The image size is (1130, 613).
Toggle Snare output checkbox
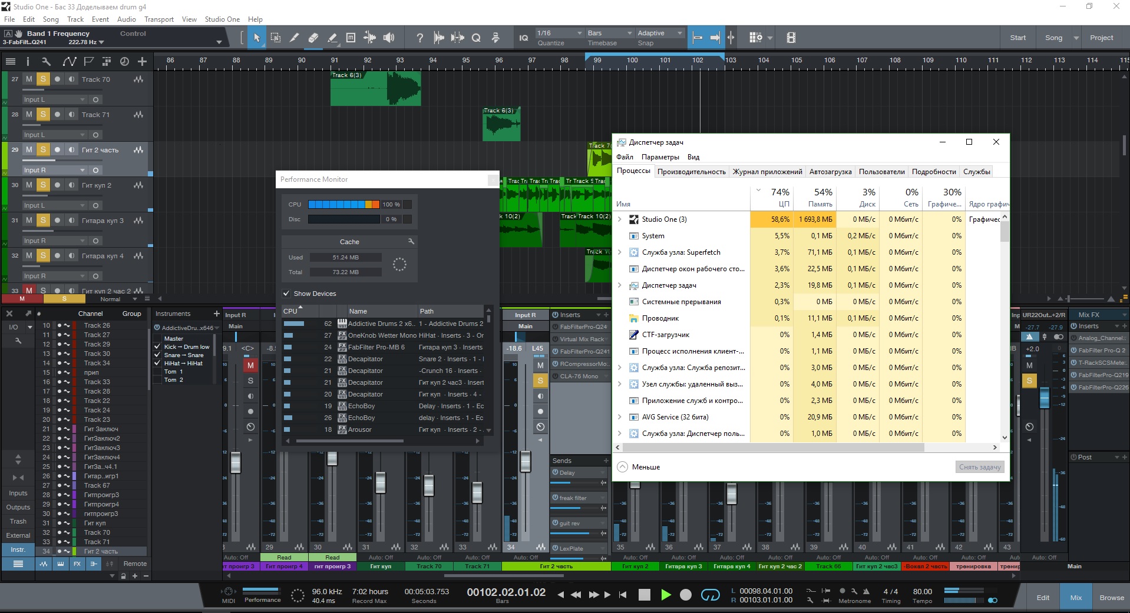point(157,355)
